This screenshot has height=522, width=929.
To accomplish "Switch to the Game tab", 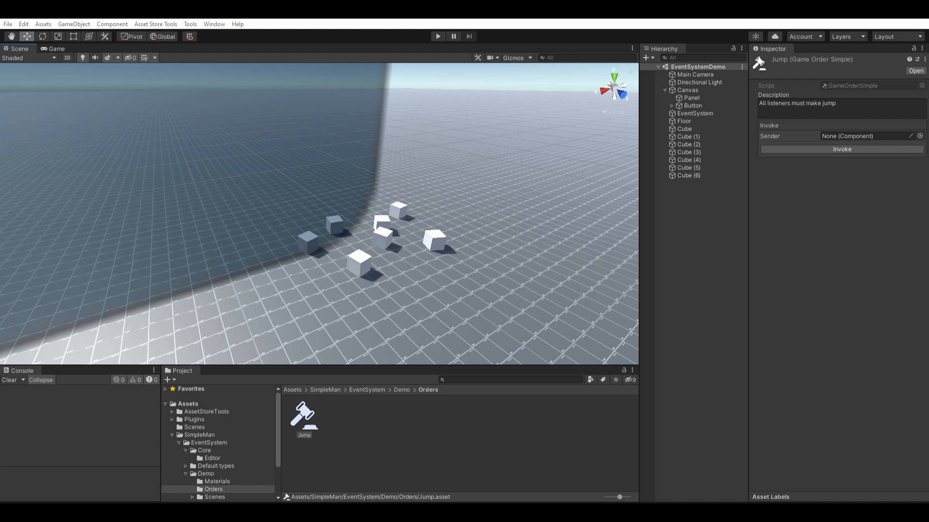I will (x=53, y=48).
